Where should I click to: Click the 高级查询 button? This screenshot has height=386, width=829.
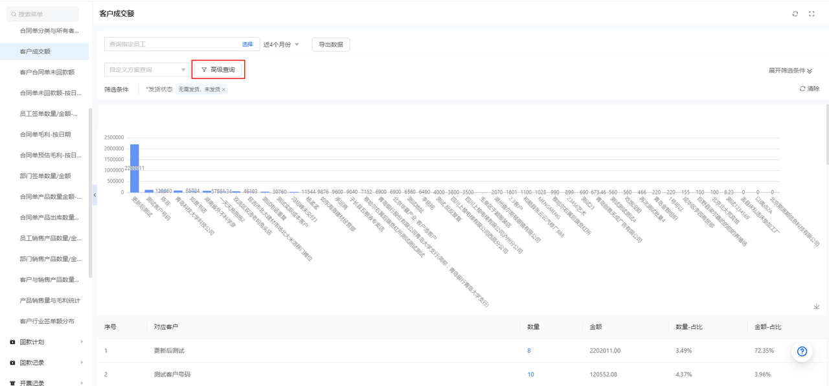pyautogui.click(x=218, y=69)
